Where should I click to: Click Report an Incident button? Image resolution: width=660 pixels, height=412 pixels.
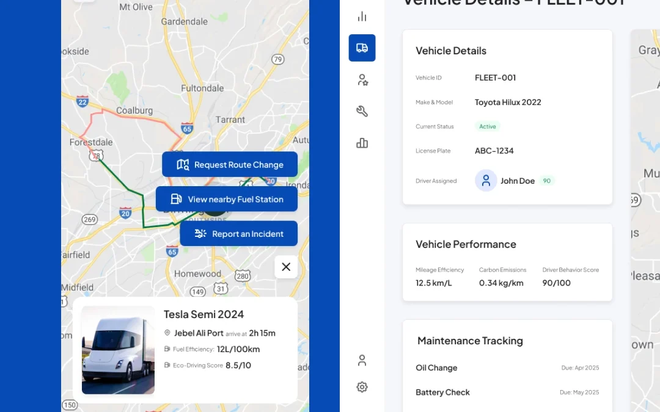pos(239,234)
